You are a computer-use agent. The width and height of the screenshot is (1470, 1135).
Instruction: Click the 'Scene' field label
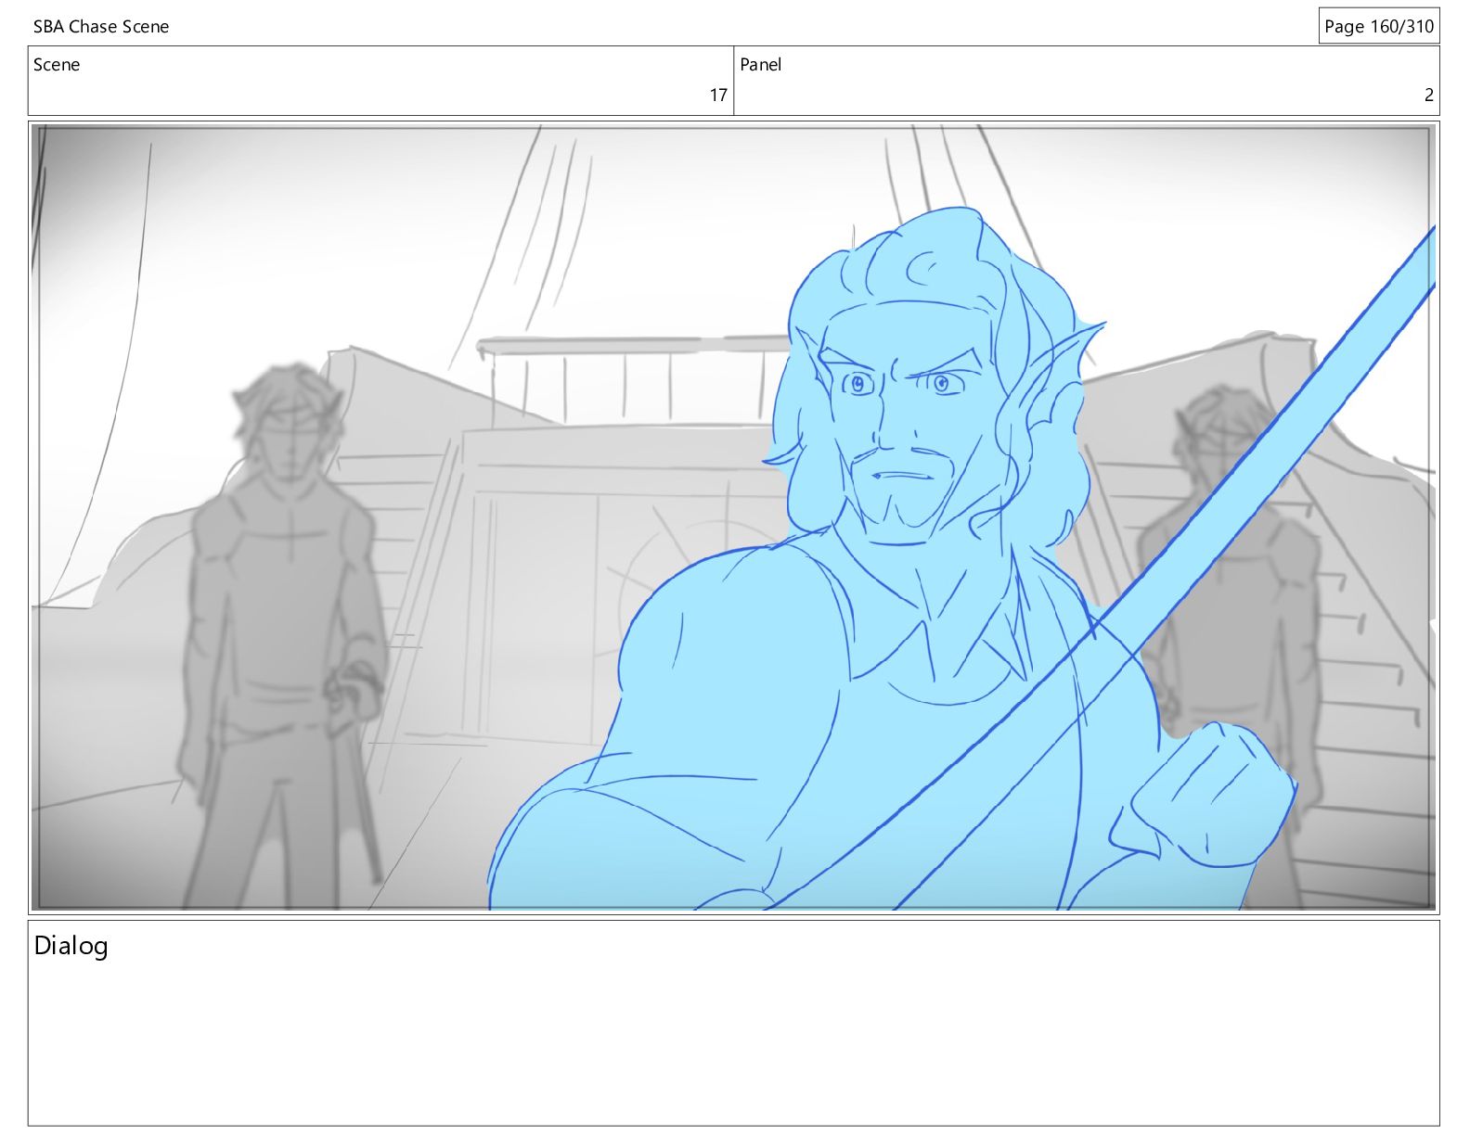(57, 65)
